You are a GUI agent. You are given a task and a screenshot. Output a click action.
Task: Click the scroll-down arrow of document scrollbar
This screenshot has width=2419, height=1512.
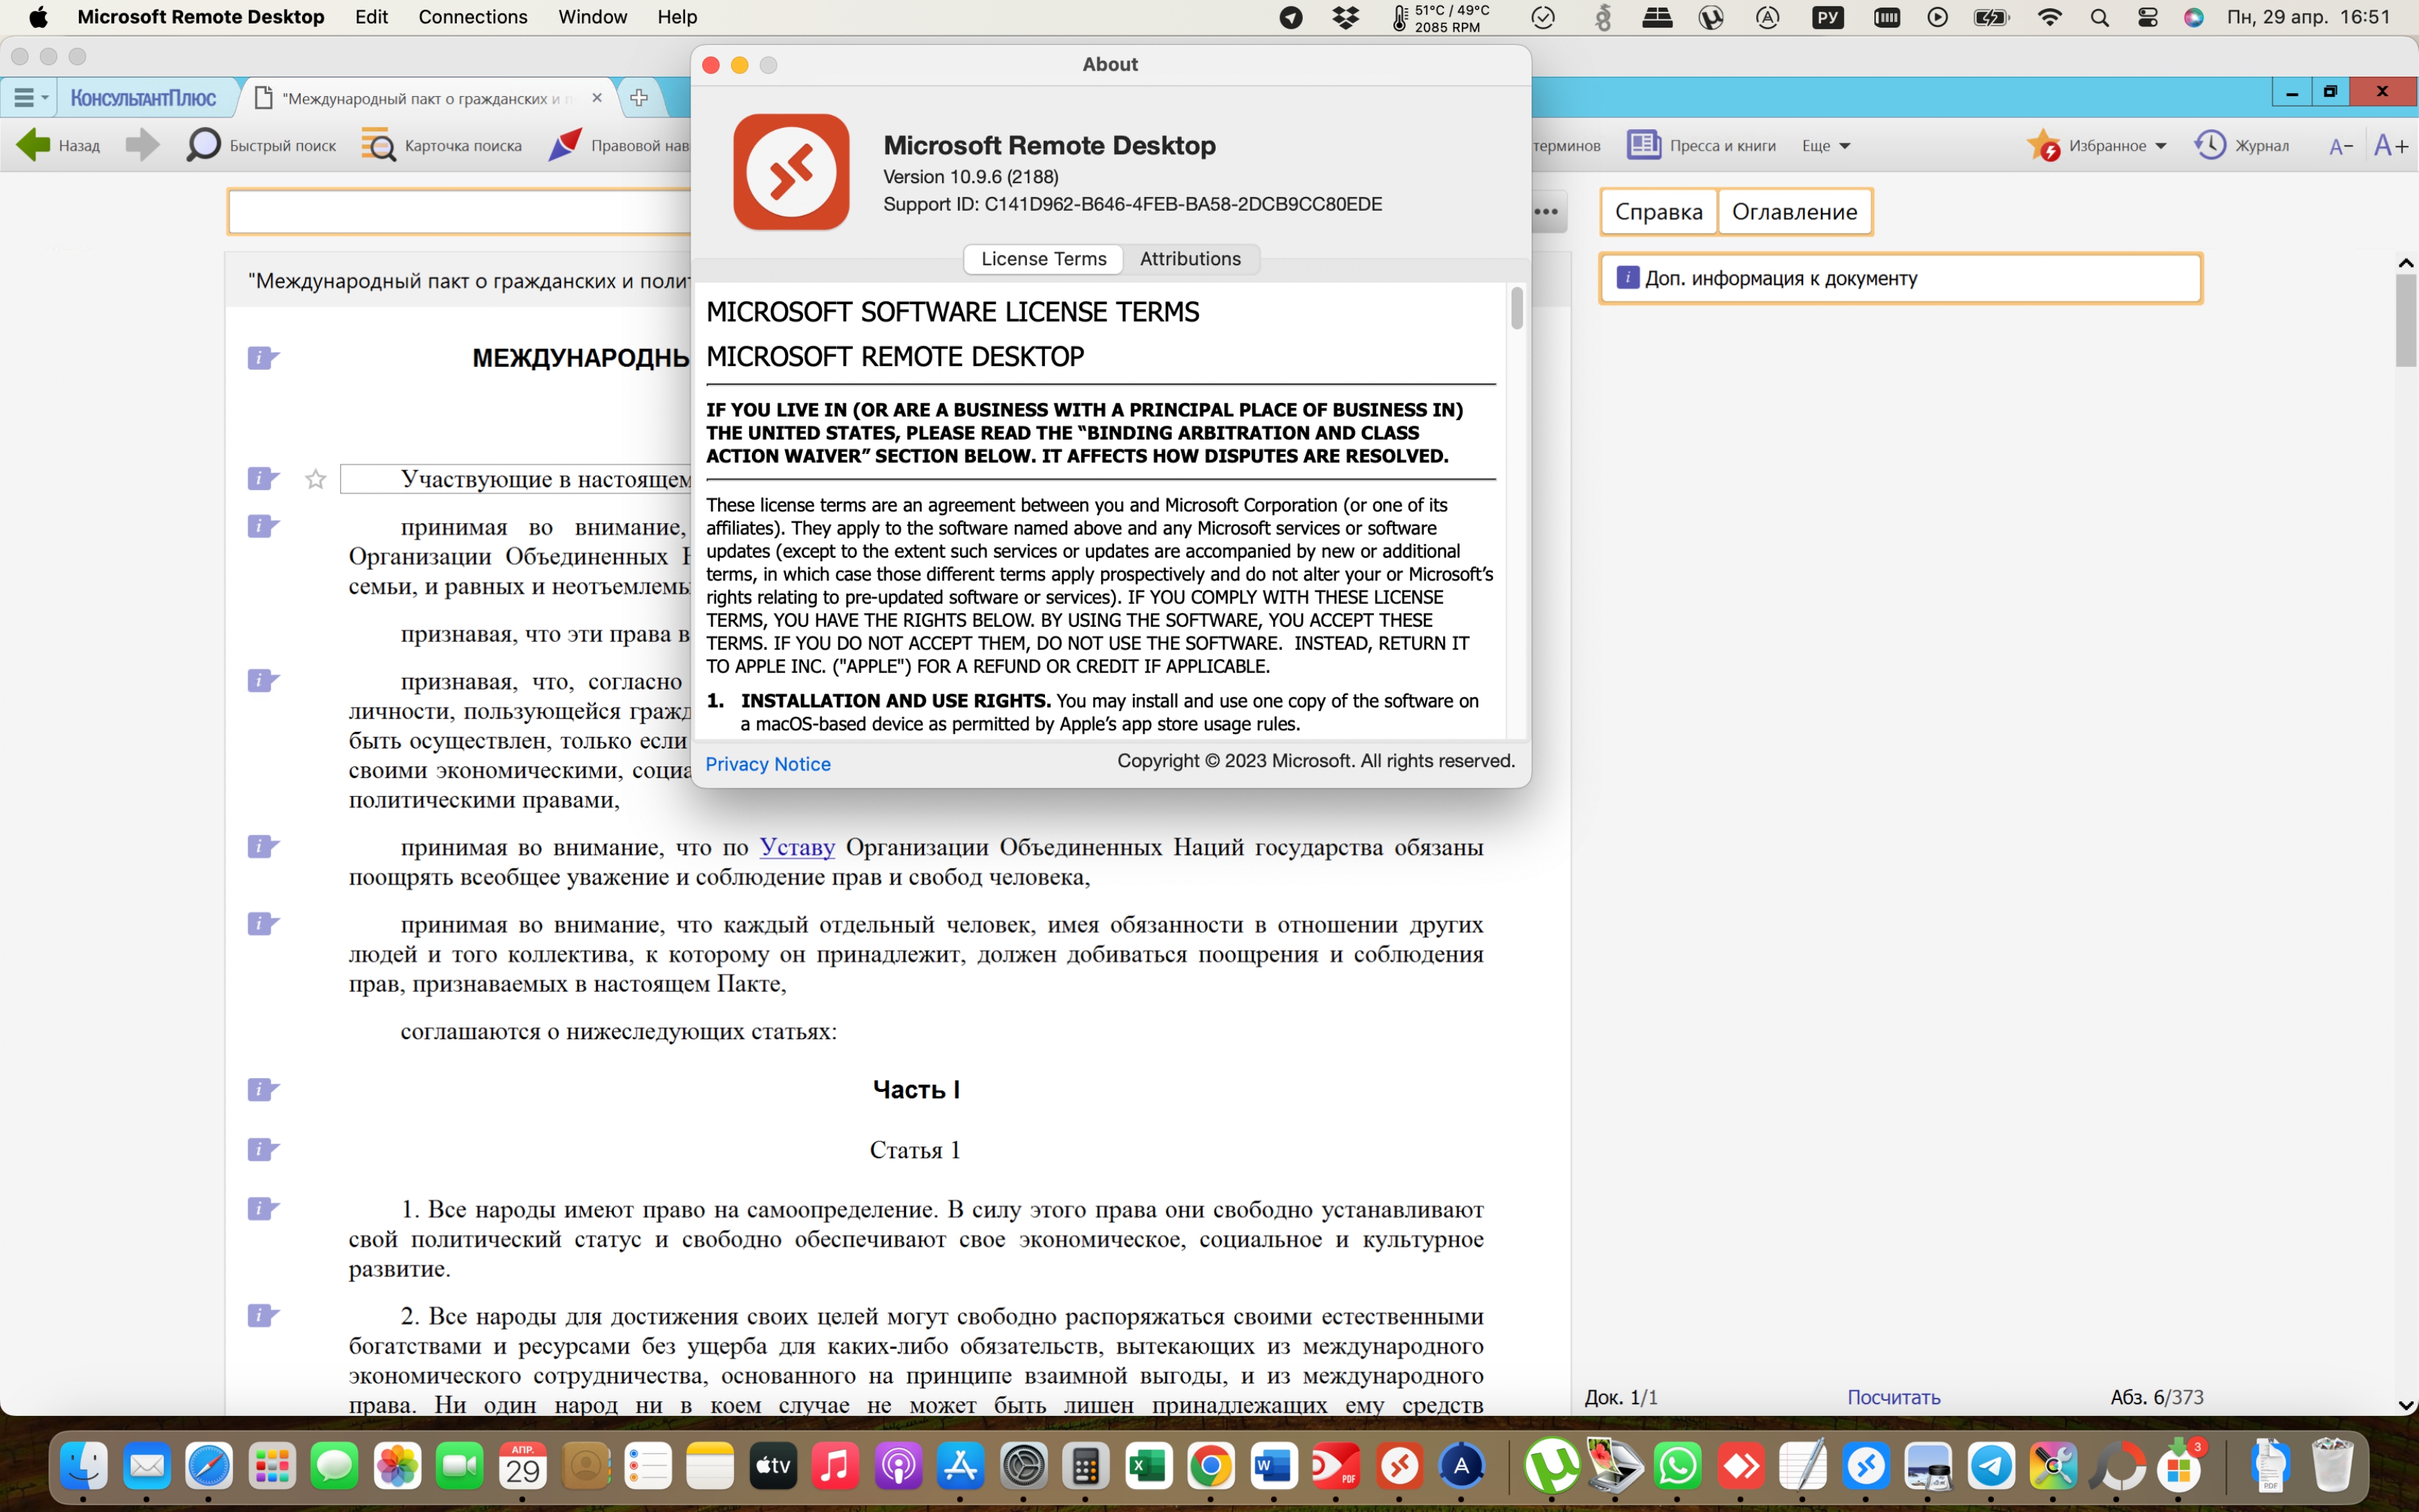coord(2405,1405)
